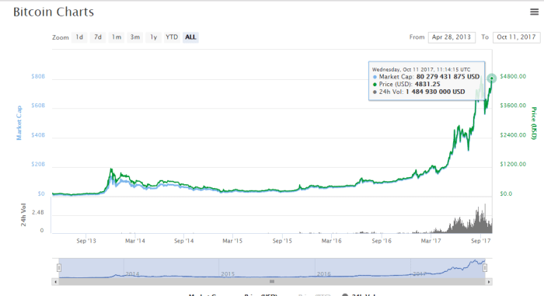
Task: Click the To date field
Action: pos(516,37)
